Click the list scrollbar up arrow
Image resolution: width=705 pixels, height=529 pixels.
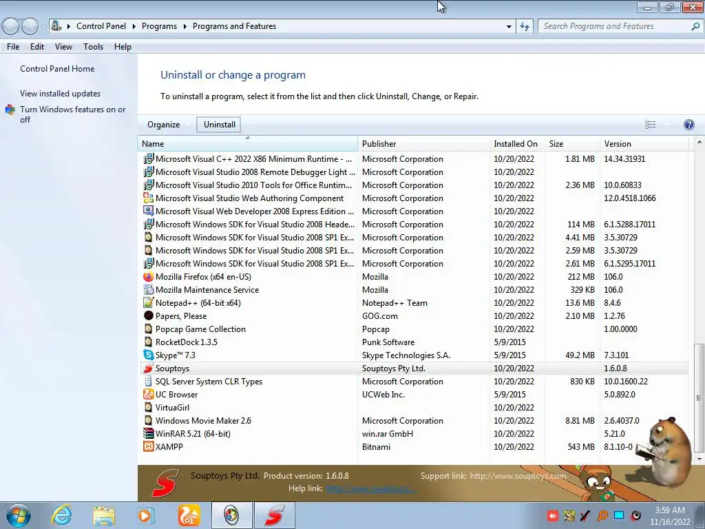click(x=699, y=142)
